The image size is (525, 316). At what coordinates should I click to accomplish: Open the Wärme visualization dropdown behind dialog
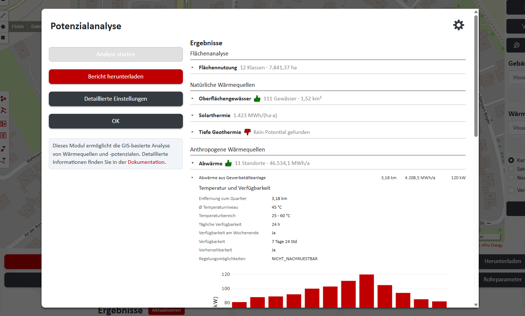(517, 128)
